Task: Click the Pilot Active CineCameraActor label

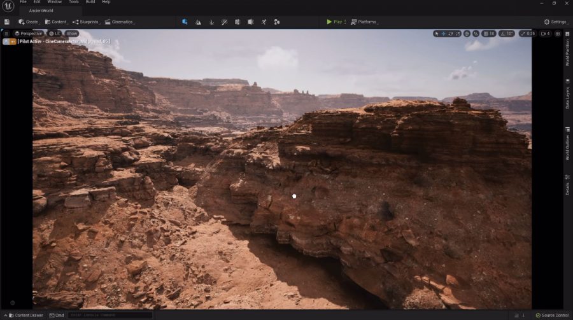Action: click(x=64, y=41)
